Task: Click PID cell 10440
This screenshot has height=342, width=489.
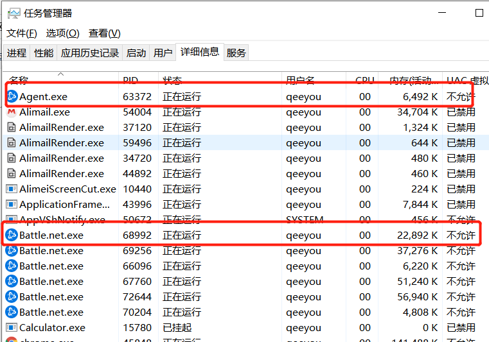Action: (x=138, y=189)
